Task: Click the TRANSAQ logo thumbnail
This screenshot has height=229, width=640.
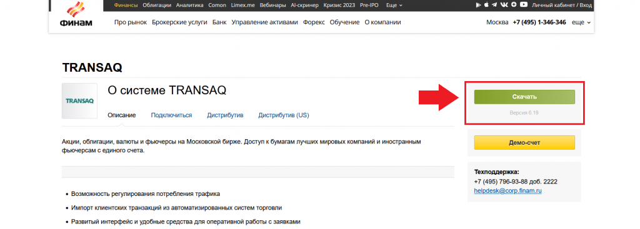Action: (x=79, y=100)
